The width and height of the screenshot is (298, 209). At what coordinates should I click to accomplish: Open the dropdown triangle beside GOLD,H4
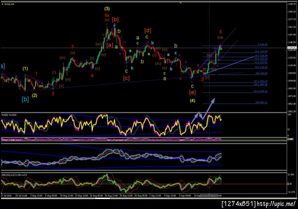point(2,4)
